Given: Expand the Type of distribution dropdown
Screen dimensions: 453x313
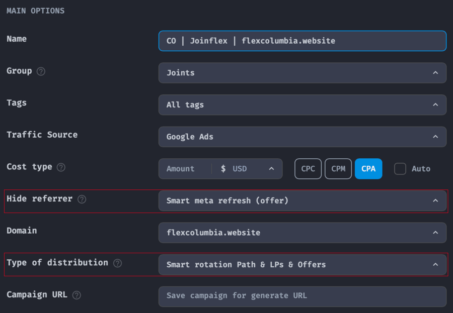Looking at the screenshot, I should [x=302, y=265].
